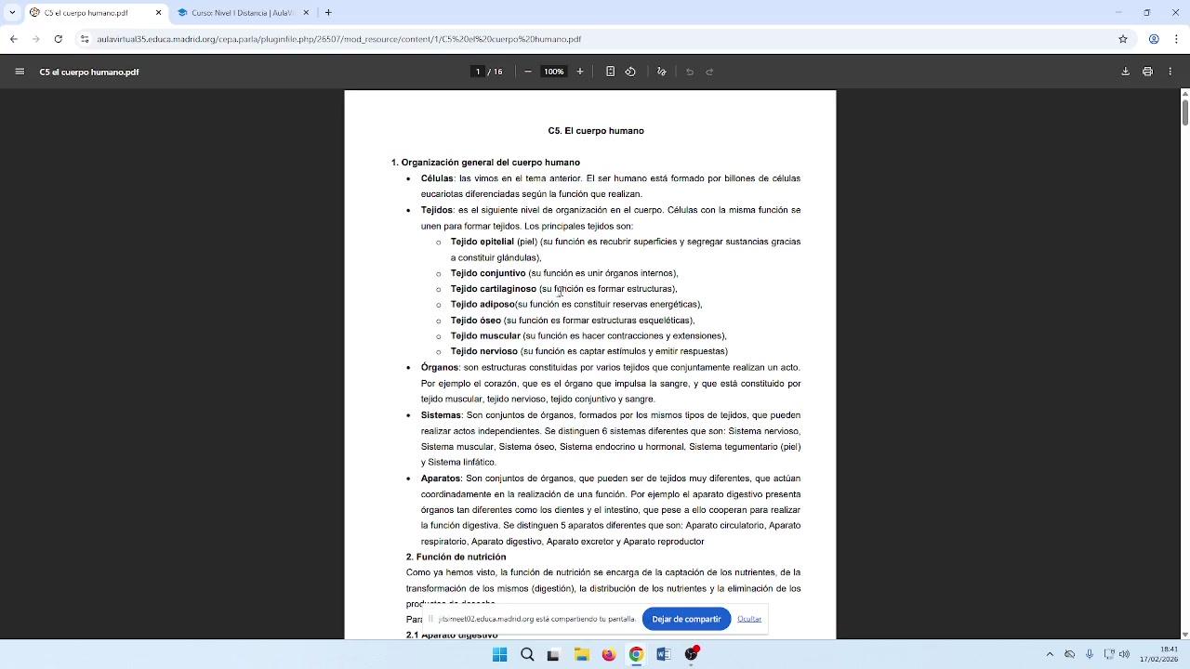Open Google Chrome from the taskbar
The height and width of the screenshot is (669, 1190).
tap(636, 654)
